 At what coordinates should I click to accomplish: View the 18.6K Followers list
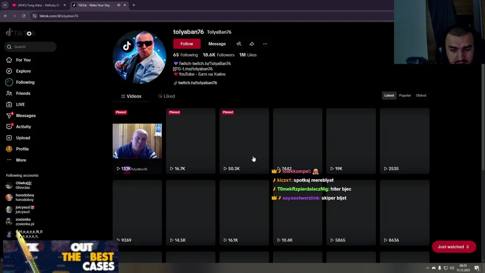coord(219,55)
